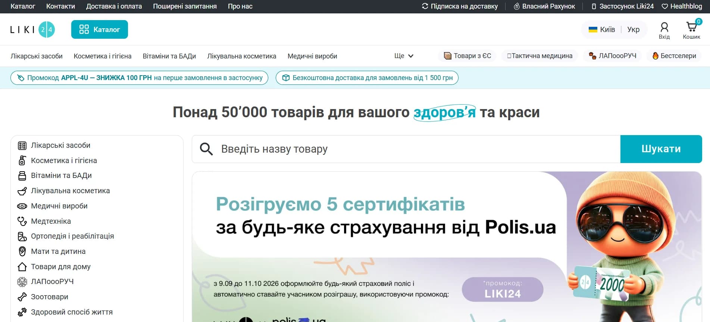The width and height of the screenshot is (710, 322).
Task: Open Каталог in top dark bar
Action: (23, 6)
